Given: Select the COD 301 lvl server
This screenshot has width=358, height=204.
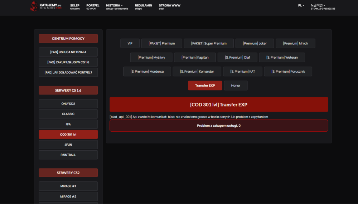Looking at the screenshot, I should click(68, 135).
